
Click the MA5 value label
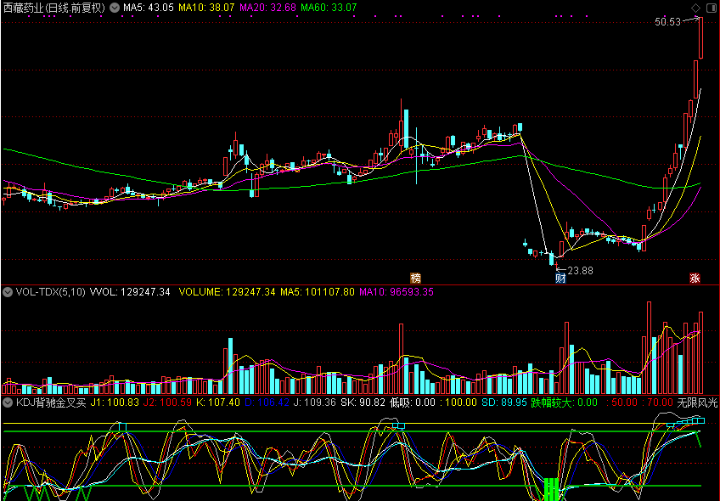pyautogui.click(x=149, y=8)
